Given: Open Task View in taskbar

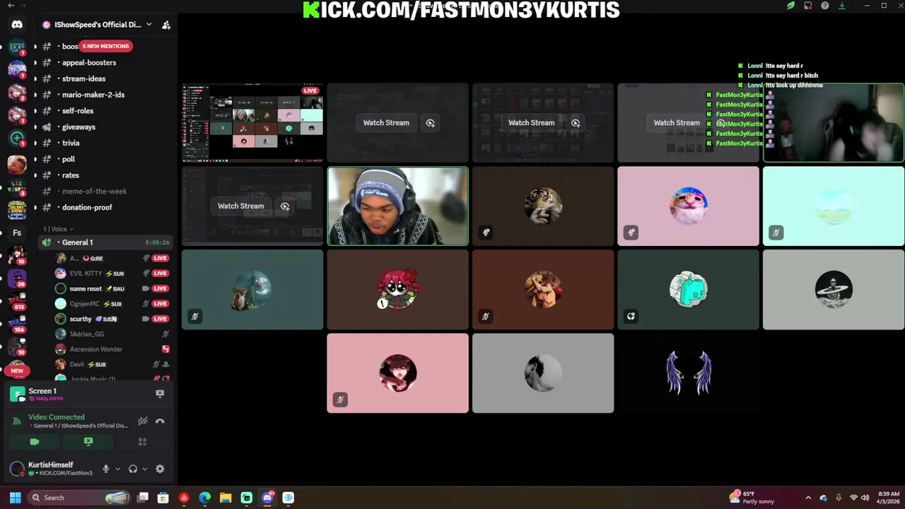Looking at the screenshot, I should coord(143,498).
